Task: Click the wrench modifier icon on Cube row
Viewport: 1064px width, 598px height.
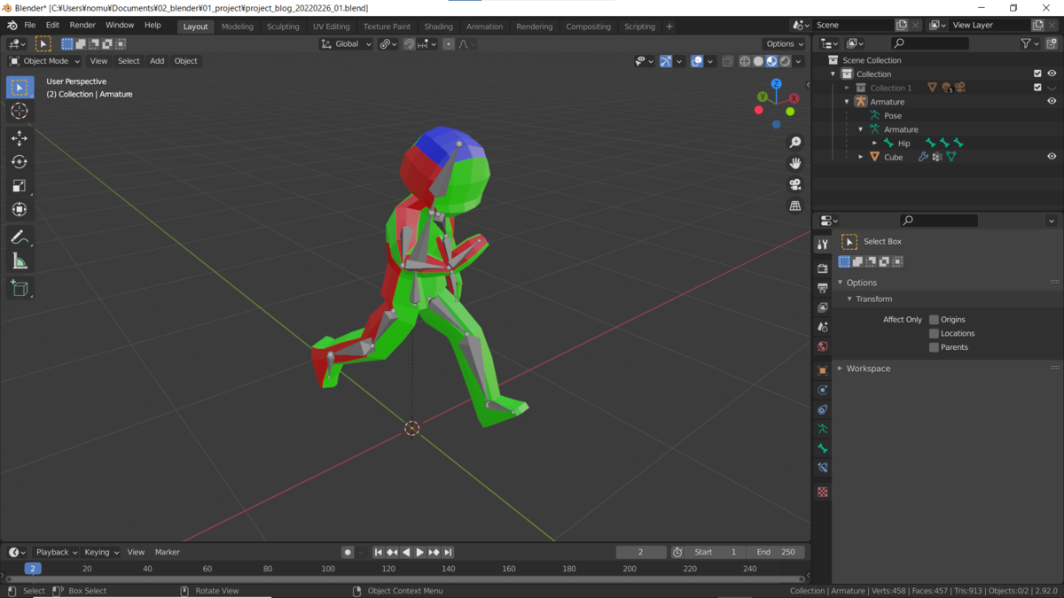Action: click(x=923, y=157)
